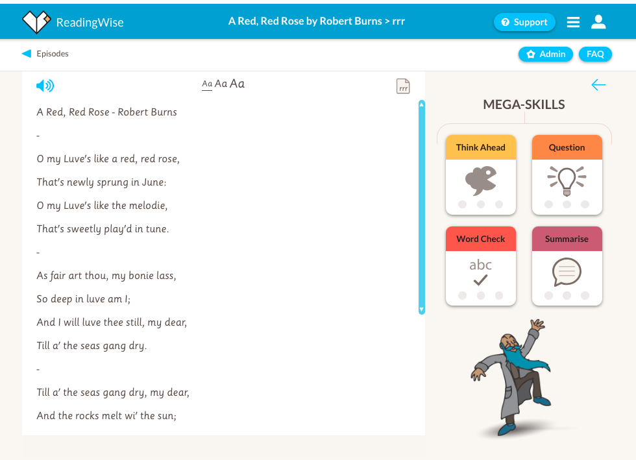
Task: Click the Summarise chat bubble icon
Action: [567, 272]
